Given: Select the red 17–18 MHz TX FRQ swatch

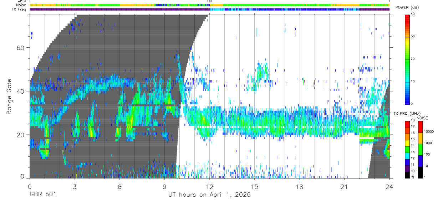Looking at the screenshot, I should [407, 124].
